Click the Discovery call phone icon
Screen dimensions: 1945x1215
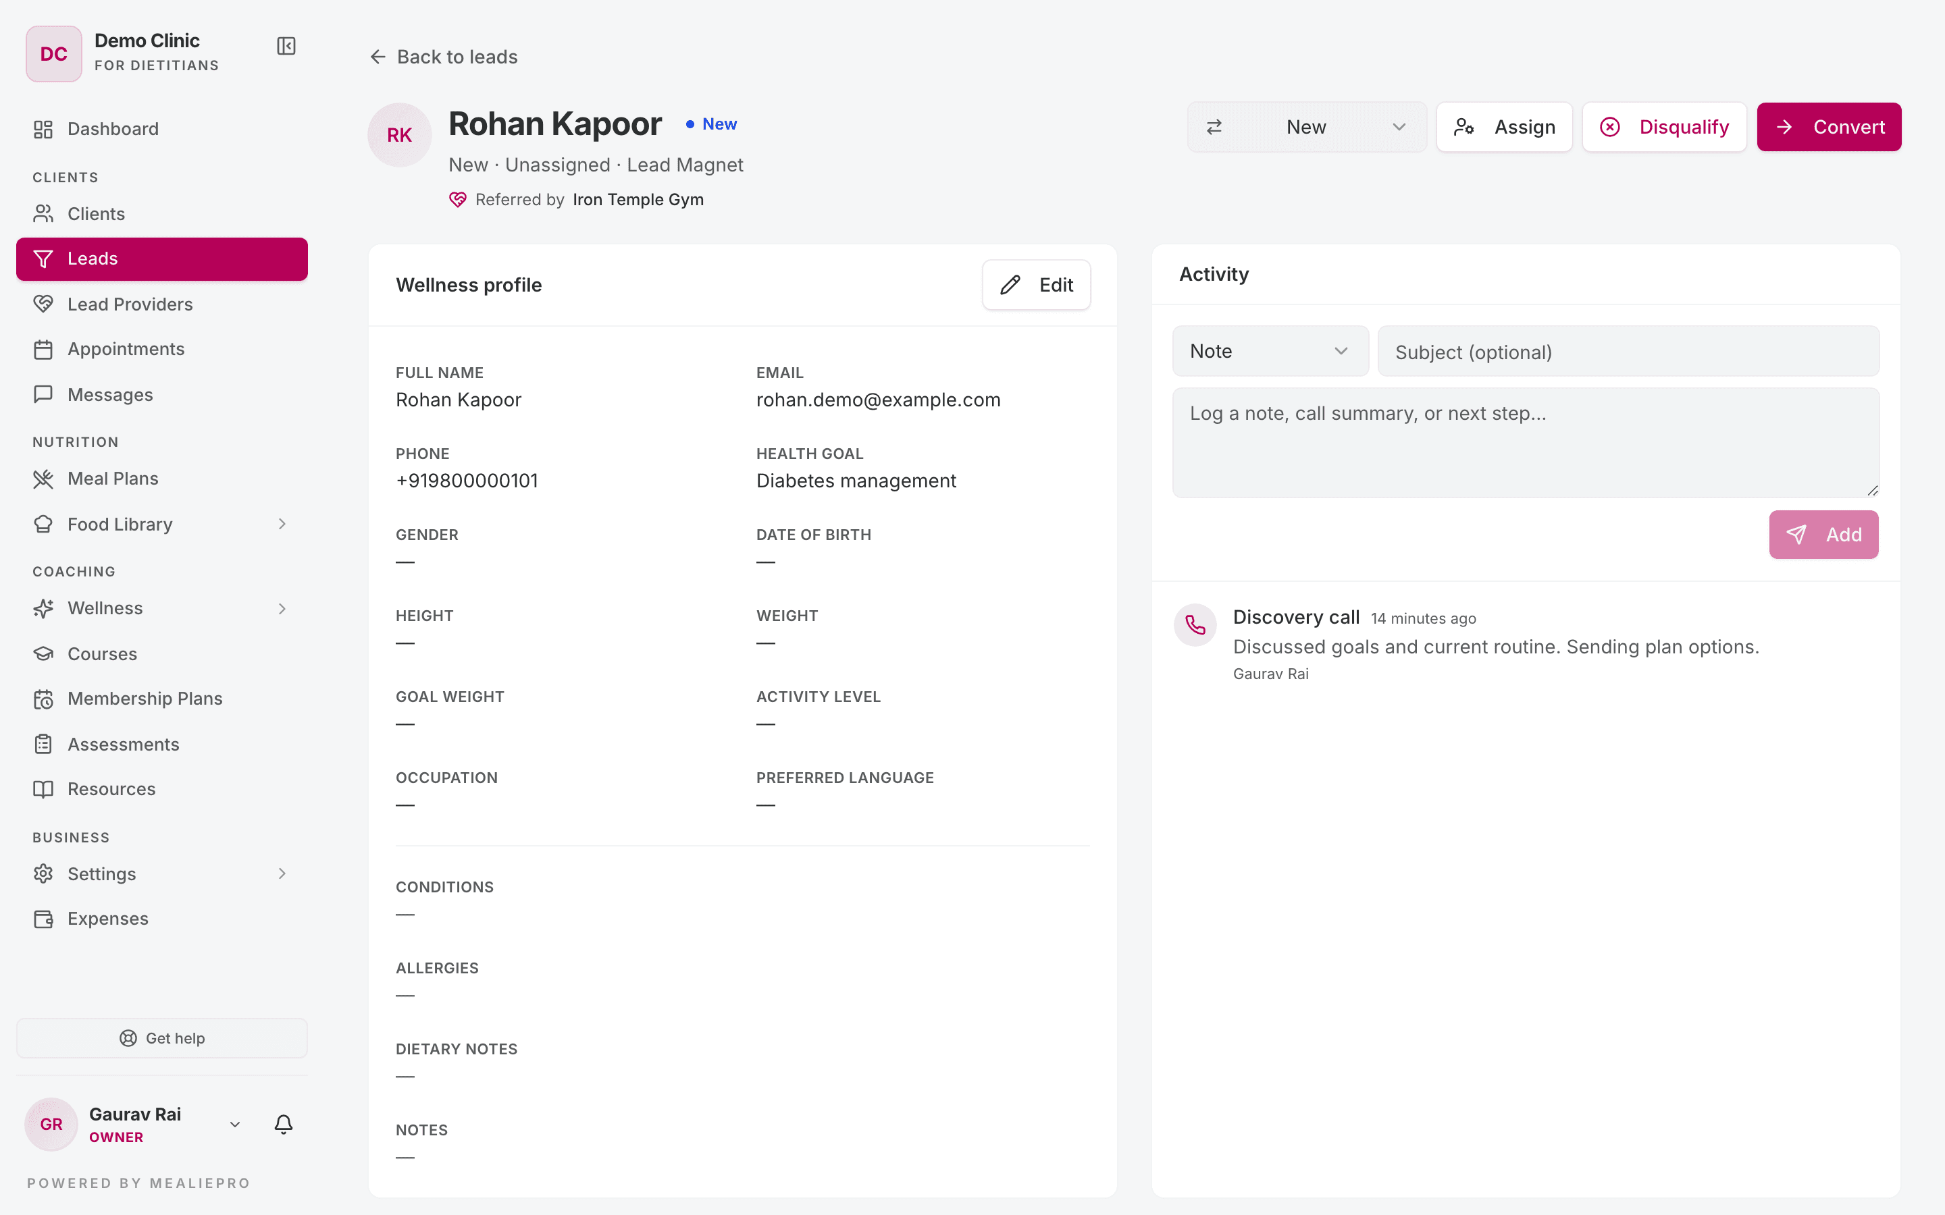coord(1195,624)
